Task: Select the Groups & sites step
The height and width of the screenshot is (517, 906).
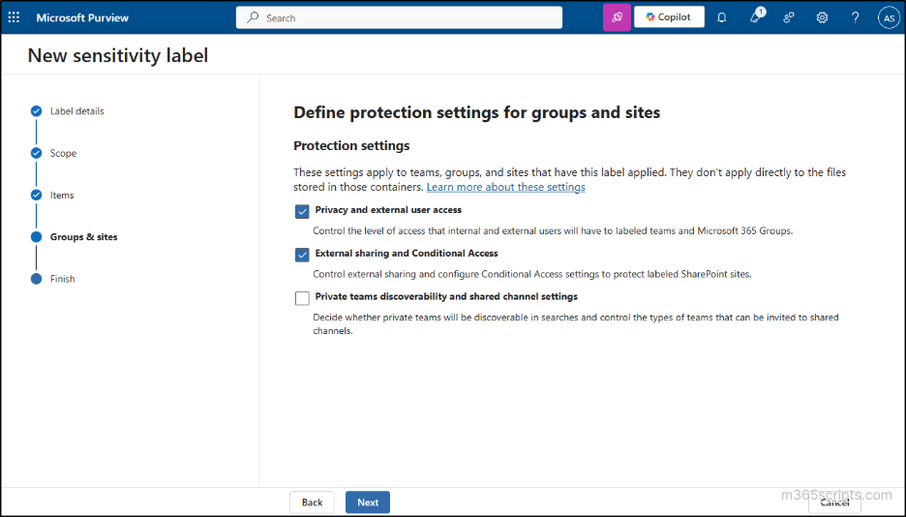Action: pyautogui.click(x=84, y=237)
